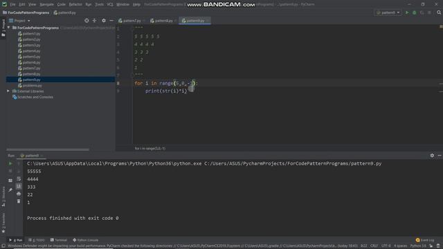Click the Debug bug icon in top toolbar
This screenshot has width=443, height=249.
coord(415,12)
